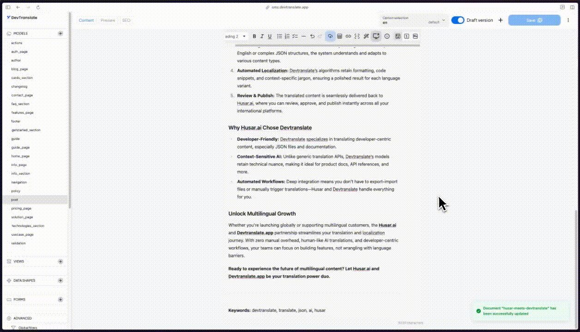The height and width of the screenshot is (332, 580).
Task: Insert a hyperlink using the link icon
Action: click(x=348, y=36)
